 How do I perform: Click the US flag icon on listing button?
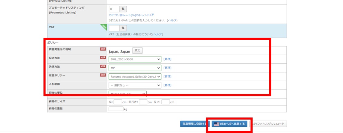pyautogui.click(x=217, y=124)
